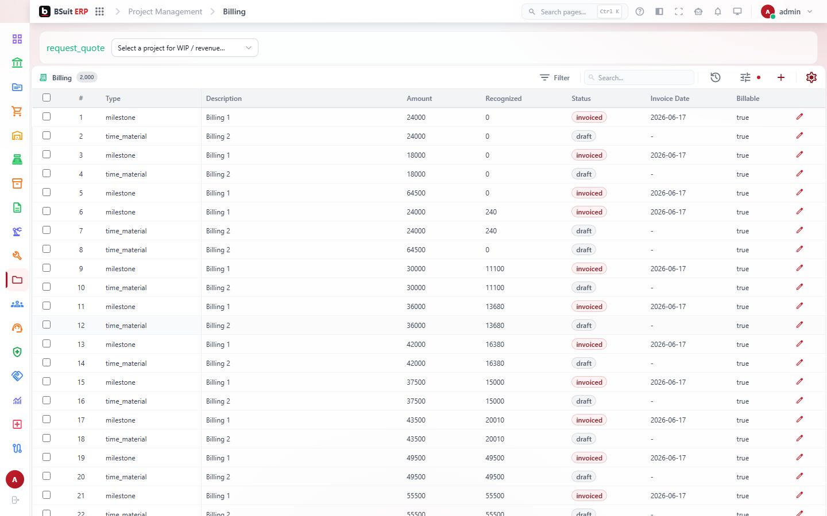Image resolution: width=827 pixels, height=516 pixels.
Task: Add a new billing with plus button
Action: [781, 77]
